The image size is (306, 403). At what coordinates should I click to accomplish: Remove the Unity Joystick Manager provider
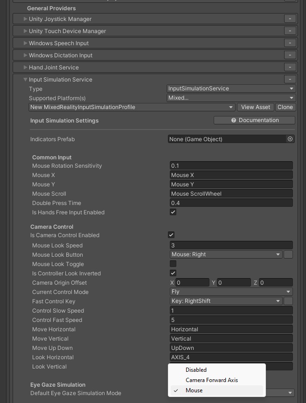coord(290,19)
